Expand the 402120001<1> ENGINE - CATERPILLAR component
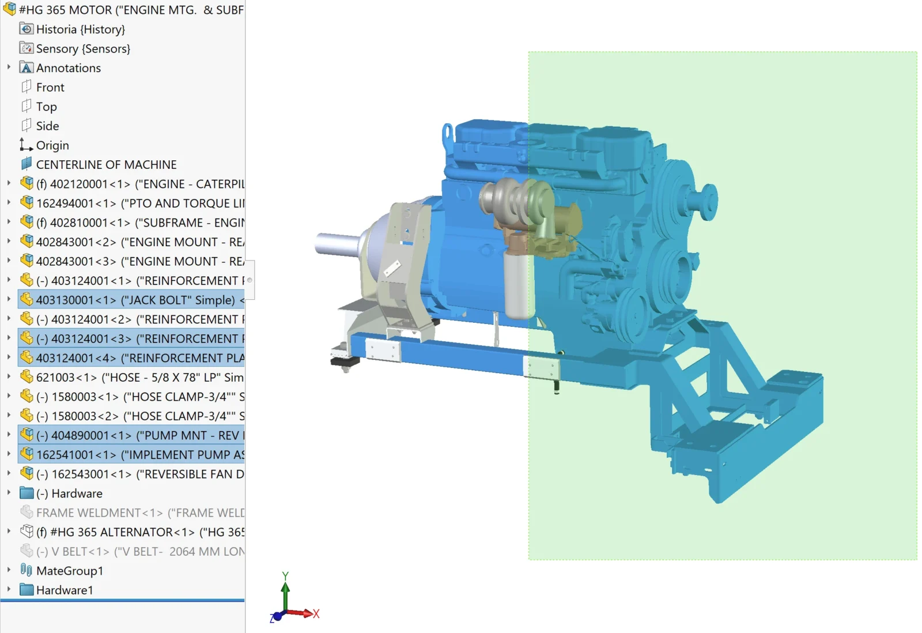Viewport: 922px width, 633px height. click(9, 183)
